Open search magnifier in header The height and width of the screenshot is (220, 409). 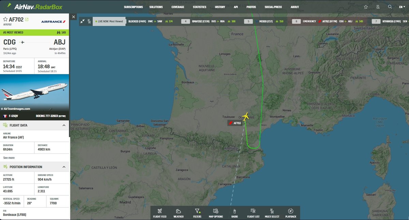pyautogui.click(x=390, y=7)
